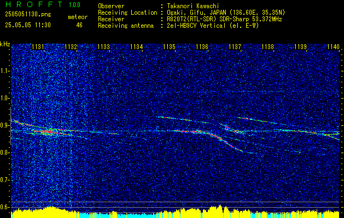
Task: Click frequency axis label 1.0
Action: click(x=5, y=98)
